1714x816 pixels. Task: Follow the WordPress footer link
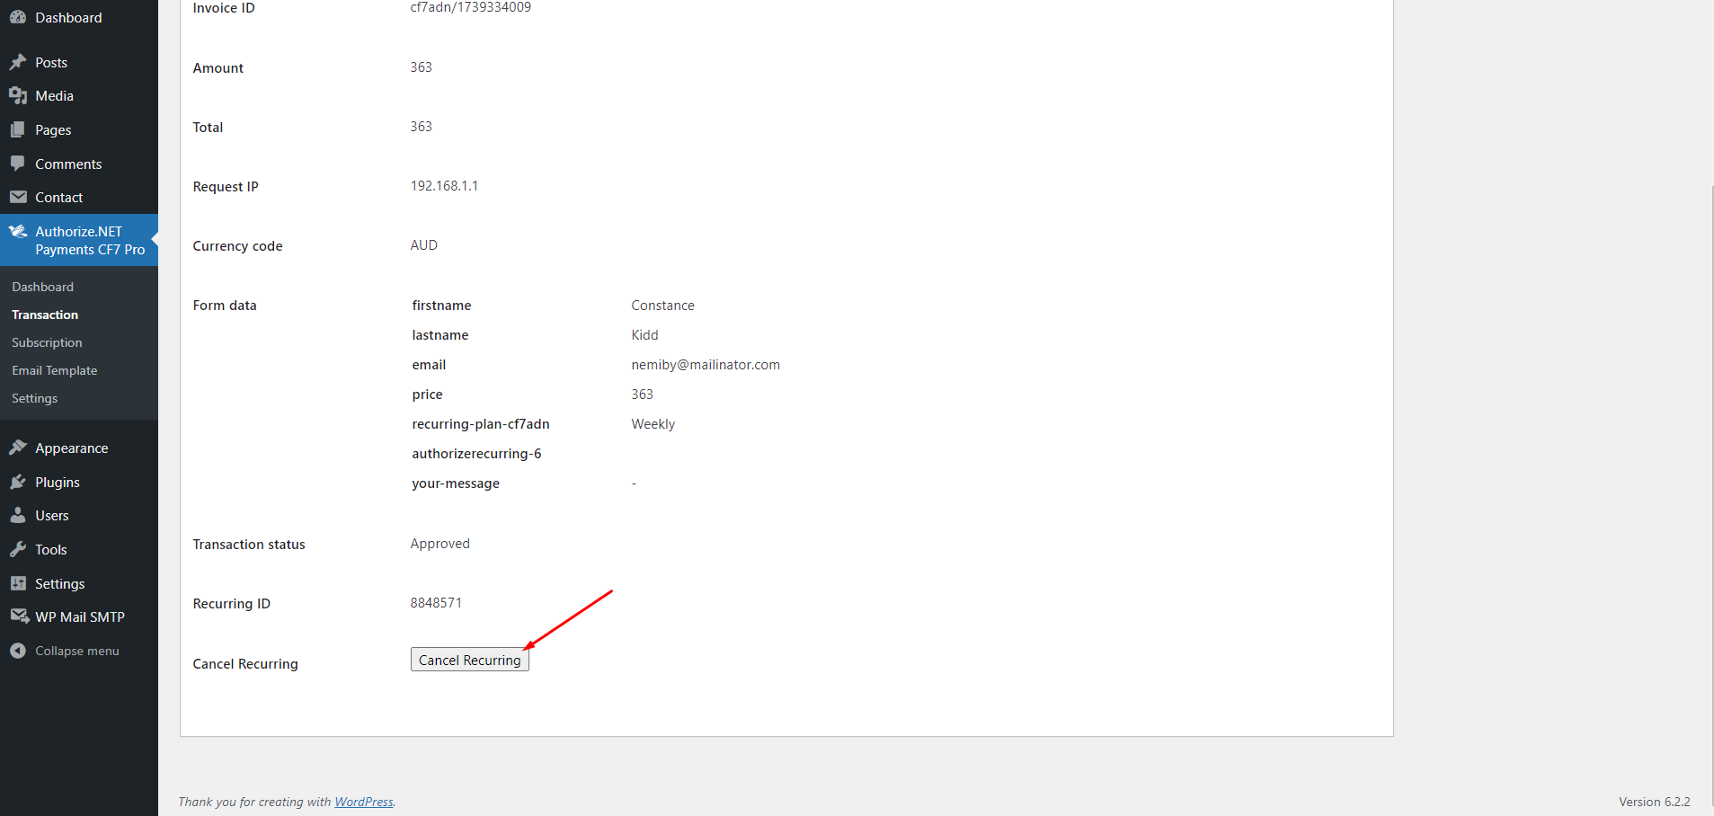click(x=363, y=802)
